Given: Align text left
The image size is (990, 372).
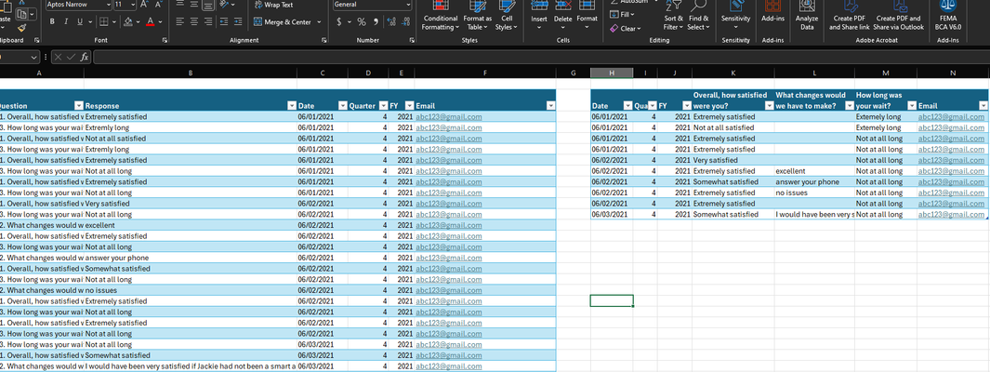Looking at the screenshot, I should click(180, 21).
